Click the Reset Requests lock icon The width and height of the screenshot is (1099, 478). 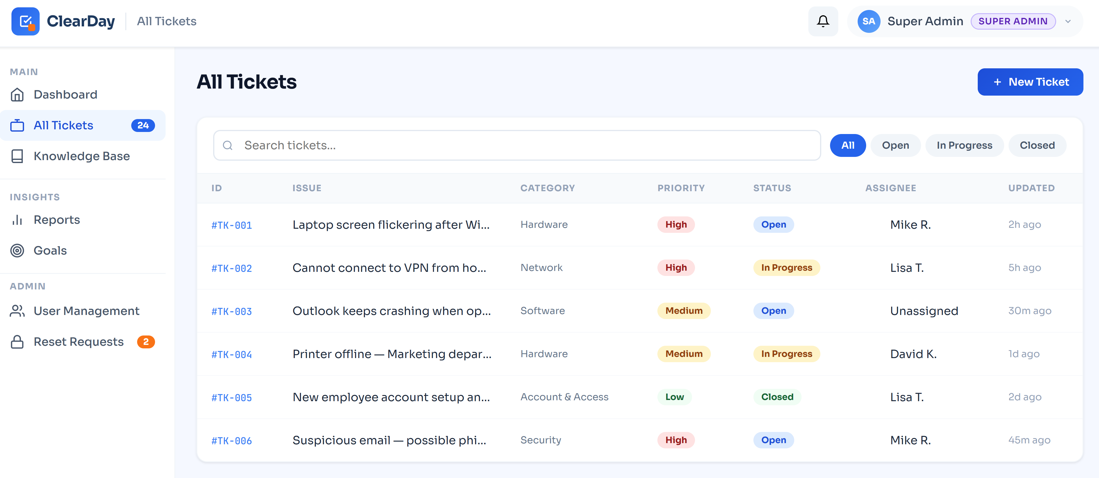tap(17, 342)
